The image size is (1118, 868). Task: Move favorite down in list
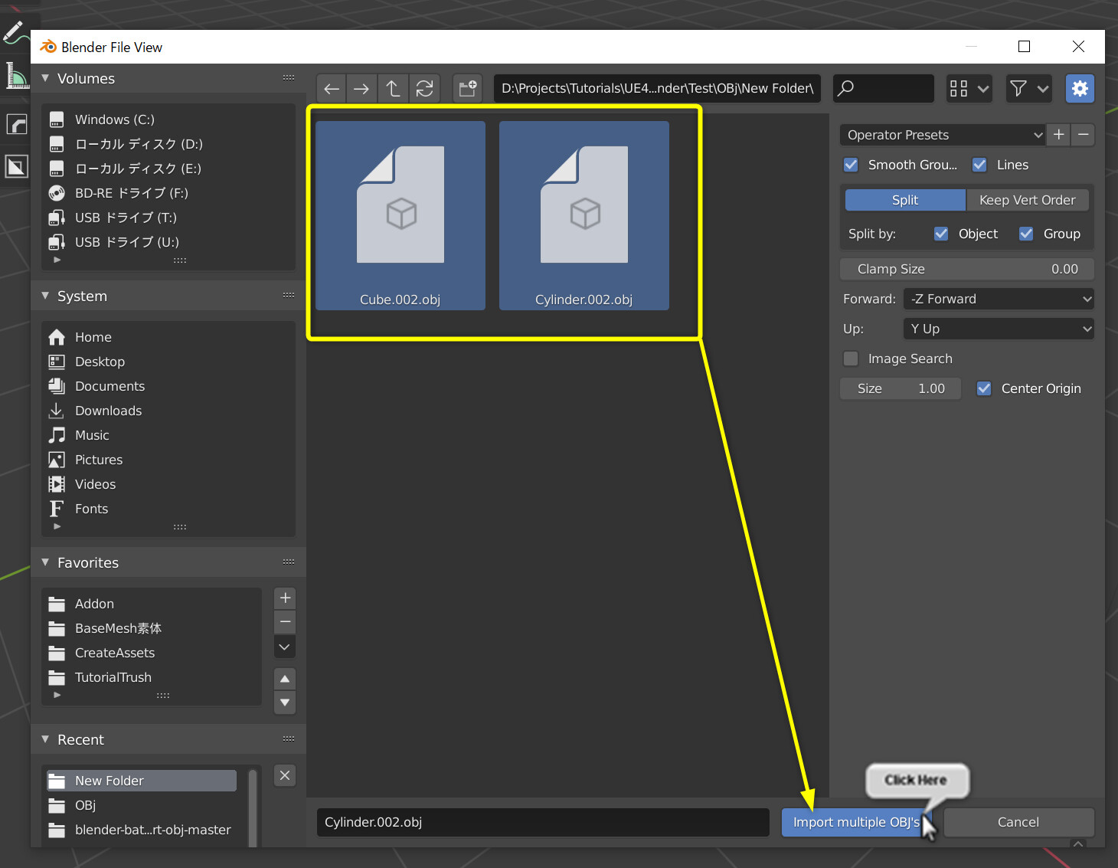tap(285, 703)
